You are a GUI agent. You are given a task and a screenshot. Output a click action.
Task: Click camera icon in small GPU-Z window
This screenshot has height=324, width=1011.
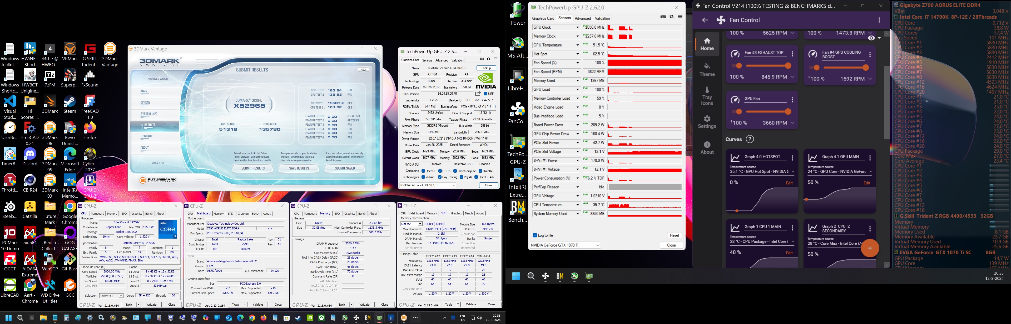482,59
